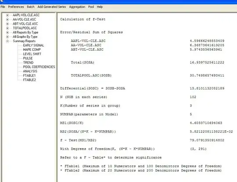Click the 'Error/Residual Sum of Squares' line
Screen dimensions: 237x182
click(x=91, y=32)
